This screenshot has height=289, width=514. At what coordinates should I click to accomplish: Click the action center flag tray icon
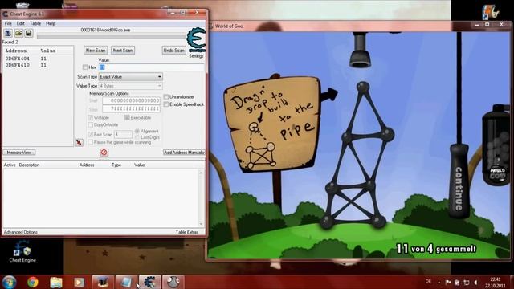(448, 282)
